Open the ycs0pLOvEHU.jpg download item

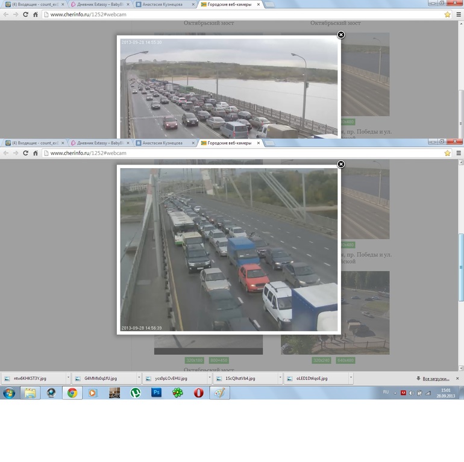[171, 378]
